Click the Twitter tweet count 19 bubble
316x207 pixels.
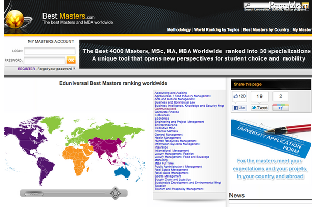(260, 96)
